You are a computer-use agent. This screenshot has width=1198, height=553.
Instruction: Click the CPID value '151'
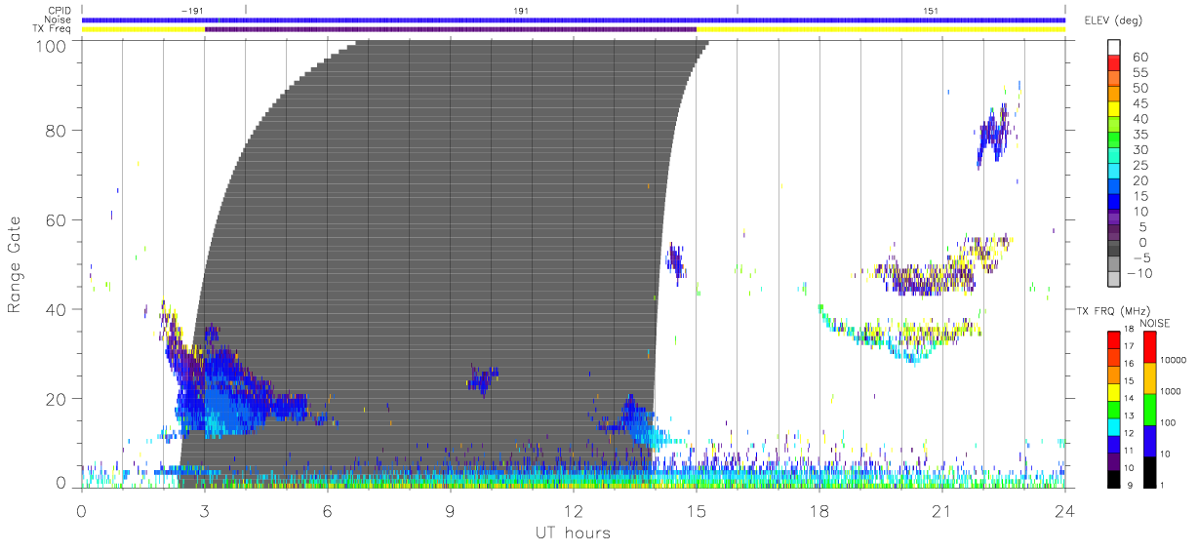tap(932, 10)
